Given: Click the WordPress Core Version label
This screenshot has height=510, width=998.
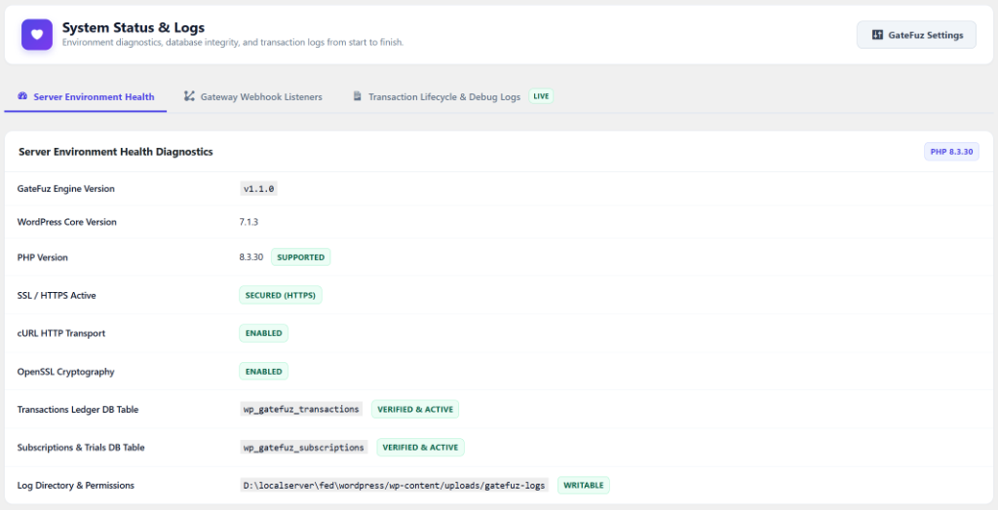Looking at the screenshot, I should [67, 222].
